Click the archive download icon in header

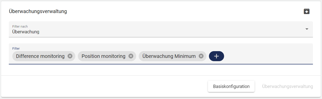[306, 11]
